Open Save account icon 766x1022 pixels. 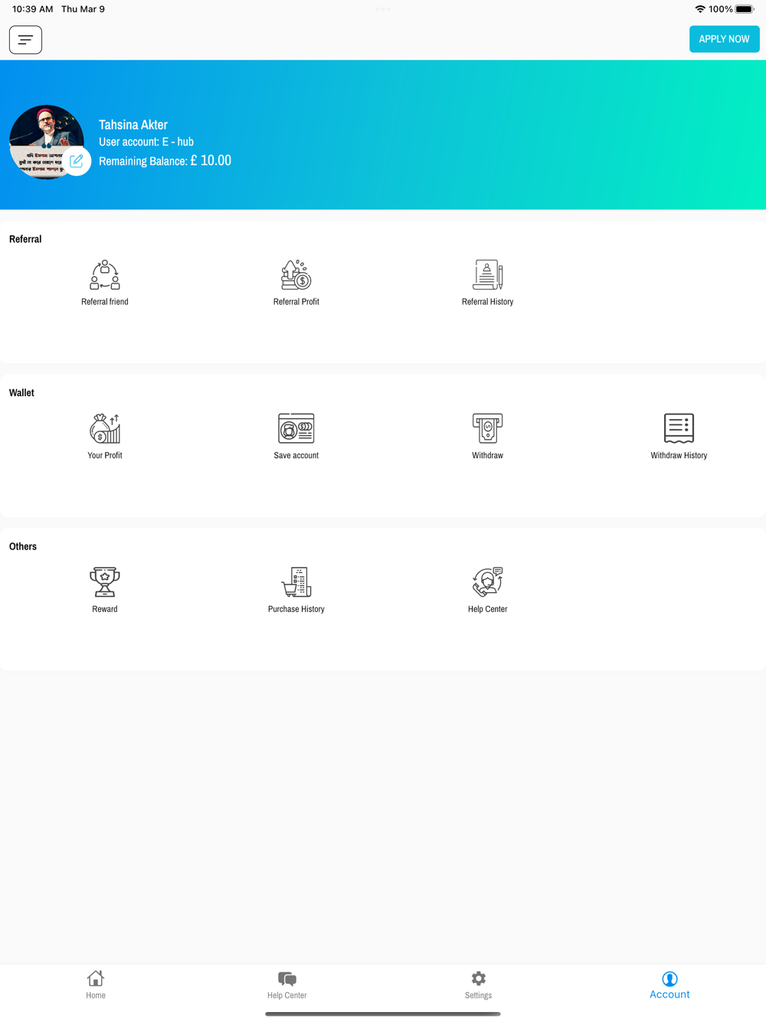click(296, 428)
